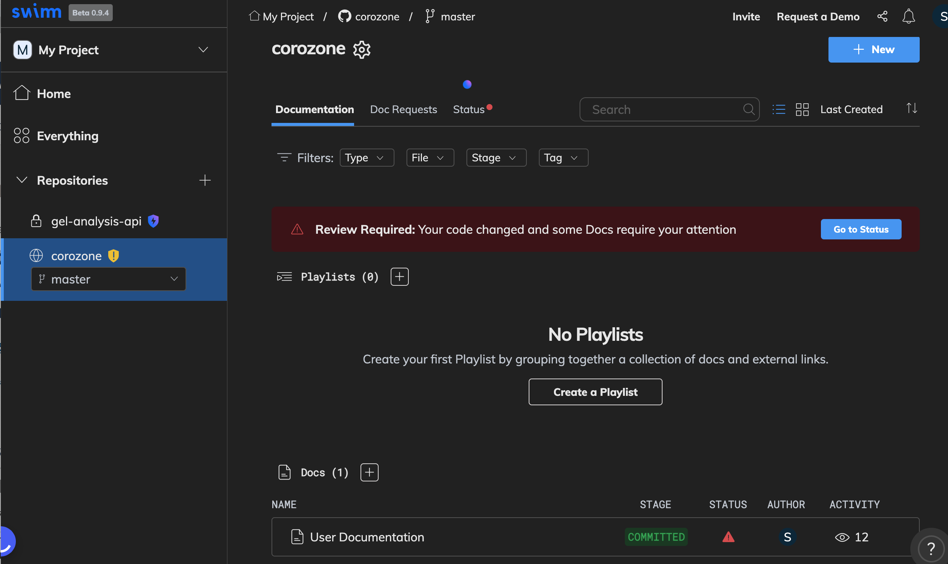The height and width of the screenshot is (564, 948).
Task: Click the NAME column header
Action: [284, 504]
